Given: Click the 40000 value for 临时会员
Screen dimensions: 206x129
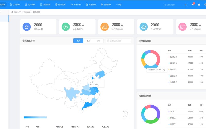Looking at the screenshot, I should pos(191,57).
